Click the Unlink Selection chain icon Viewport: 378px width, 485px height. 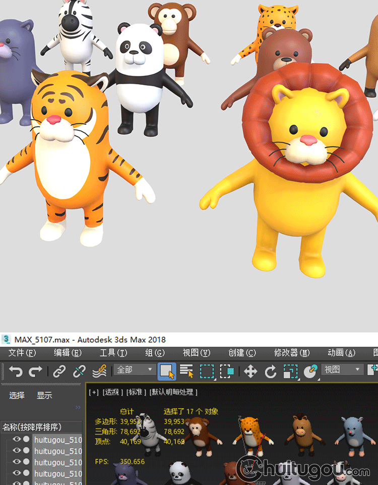(x=79, y=372)
